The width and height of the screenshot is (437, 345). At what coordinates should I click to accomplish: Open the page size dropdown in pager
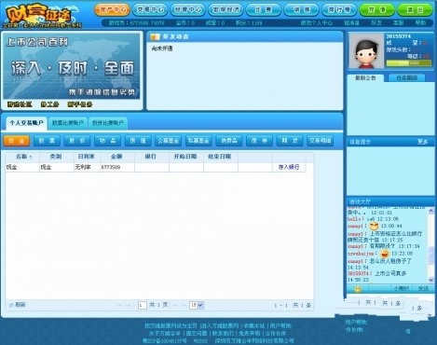pos(197,305)
